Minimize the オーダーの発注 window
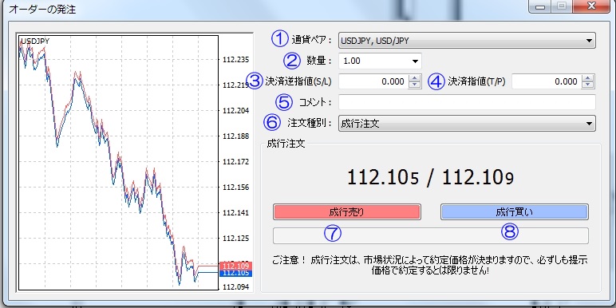The image size is (616, 308). (x=542, y=6)
